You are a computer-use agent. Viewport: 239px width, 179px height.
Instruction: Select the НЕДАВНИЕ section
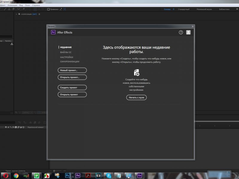click(x=66, y=47)
